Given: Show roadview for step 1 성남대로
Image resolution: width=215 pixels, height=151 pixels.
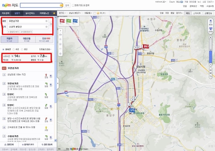Looking at the screenshot, I should tap(51, 76).
